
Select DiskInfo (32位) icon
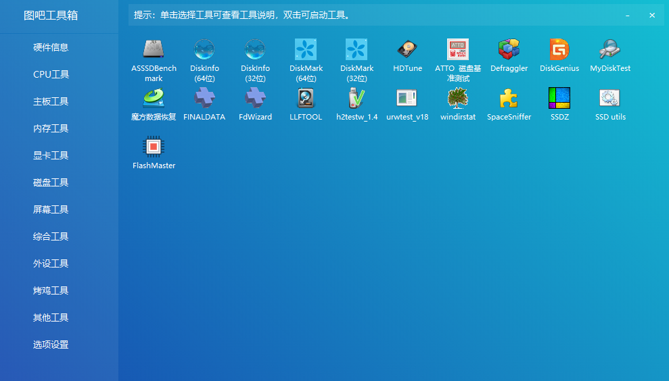[x=255, y=49]
